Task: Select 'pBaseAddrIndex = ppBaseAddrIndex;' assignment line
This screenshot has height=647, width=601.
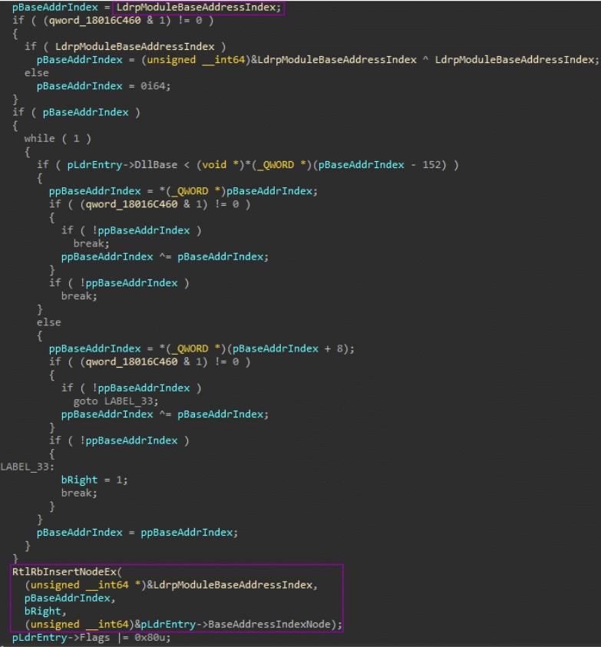Action: [x=138, y=533]
